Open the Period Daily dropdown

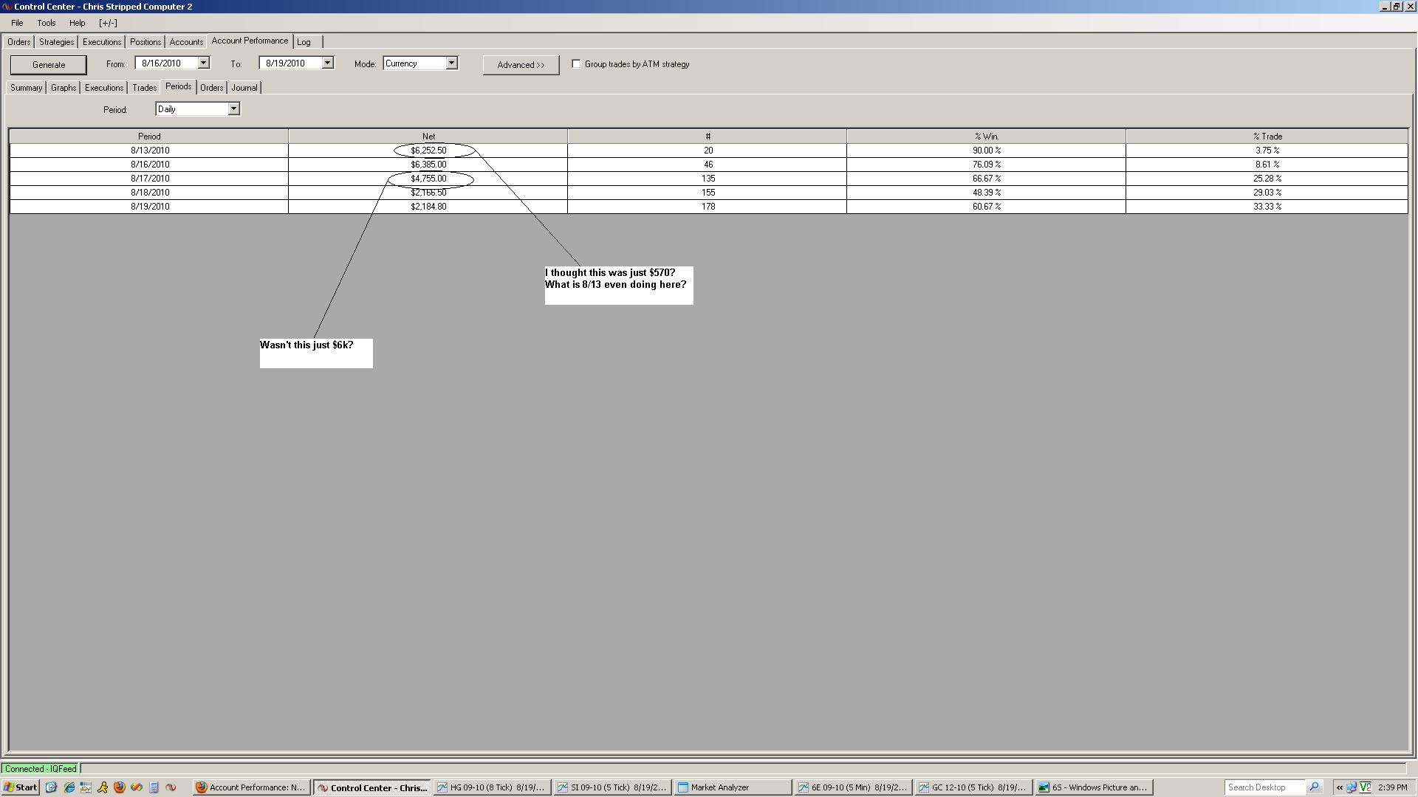[233, 109]
